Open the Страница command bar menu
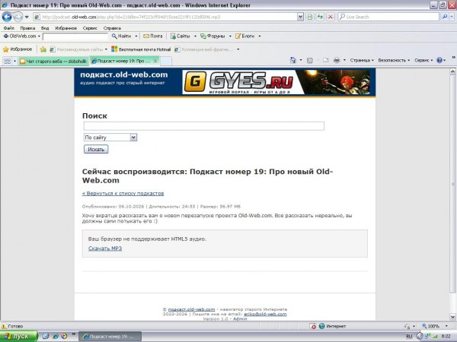This screenshot has height=342, width=457. pyautogui.click(x=362, y=60)
